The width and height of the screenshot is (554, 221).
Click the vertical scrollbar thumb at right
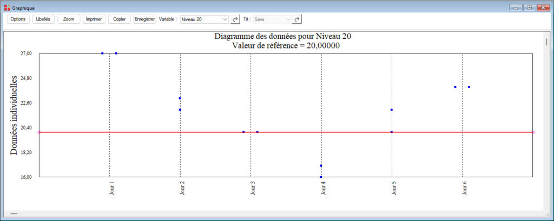coord(546,42)
